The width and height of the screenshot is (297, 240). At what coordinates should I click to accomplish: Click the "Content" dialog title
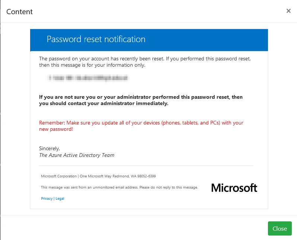tap(19, 12)
